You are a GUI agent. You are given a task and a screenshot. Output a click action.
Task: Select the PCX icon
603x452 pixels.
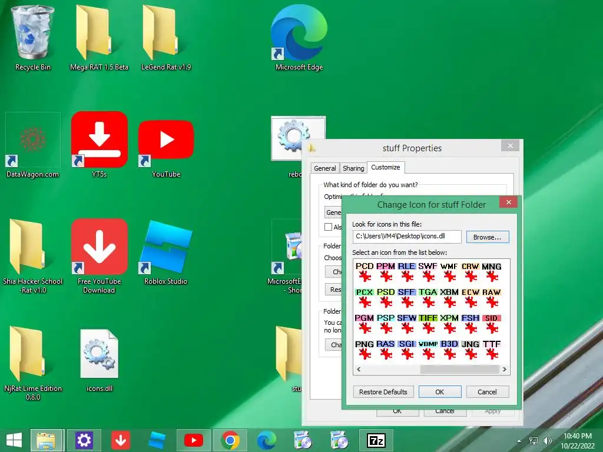point(364,298)
